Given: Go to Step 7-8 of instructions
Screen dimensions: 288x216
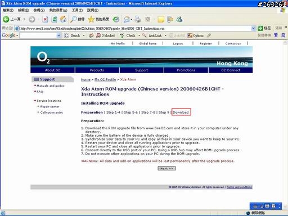Looking at the screenshot, I should pyautogui.click(x=148, y=112).
